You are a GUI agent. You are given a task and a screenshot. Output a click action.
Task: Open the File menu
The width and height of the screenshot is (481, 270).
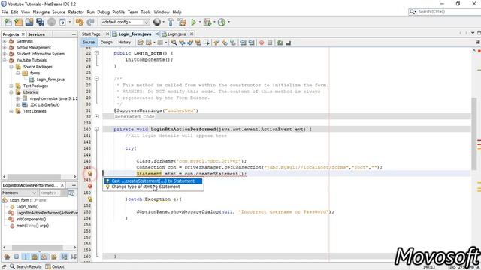tap(5, 12)
